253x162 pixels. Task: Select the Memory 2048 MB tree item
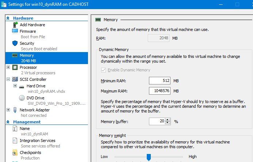pyautogui.click(x=47, y=58)
